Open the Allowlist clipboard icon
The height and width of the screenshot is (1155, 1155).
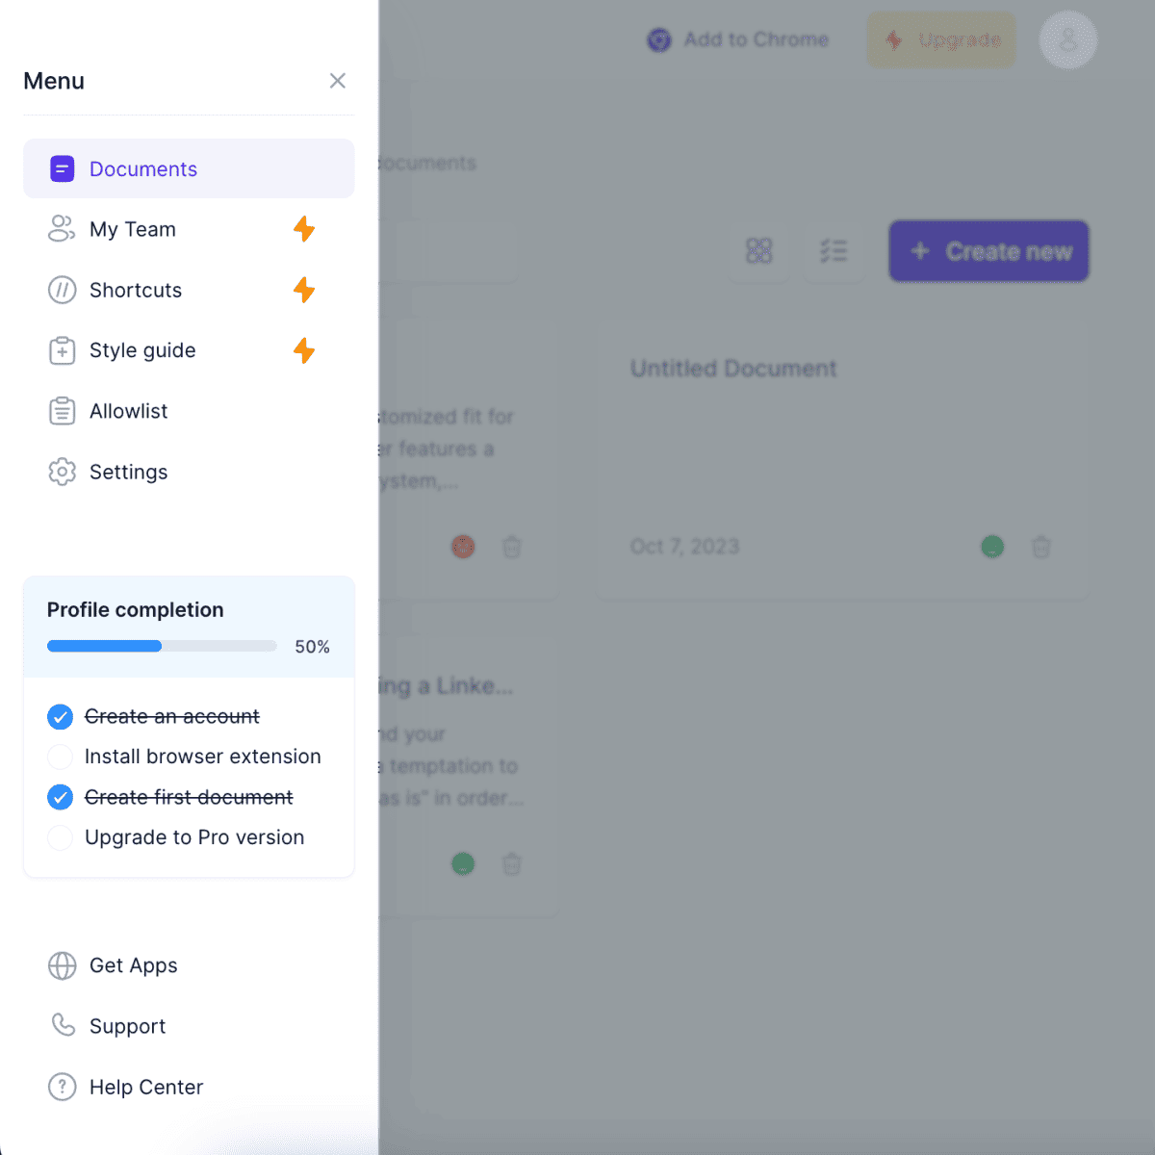pyautogui.click(x=62, y=411)
